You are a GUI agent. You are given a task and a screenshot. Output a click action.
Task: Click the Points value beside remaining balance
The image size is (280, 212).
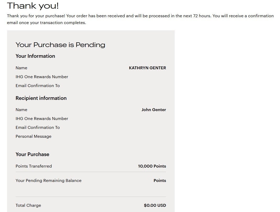pos(160,181)
